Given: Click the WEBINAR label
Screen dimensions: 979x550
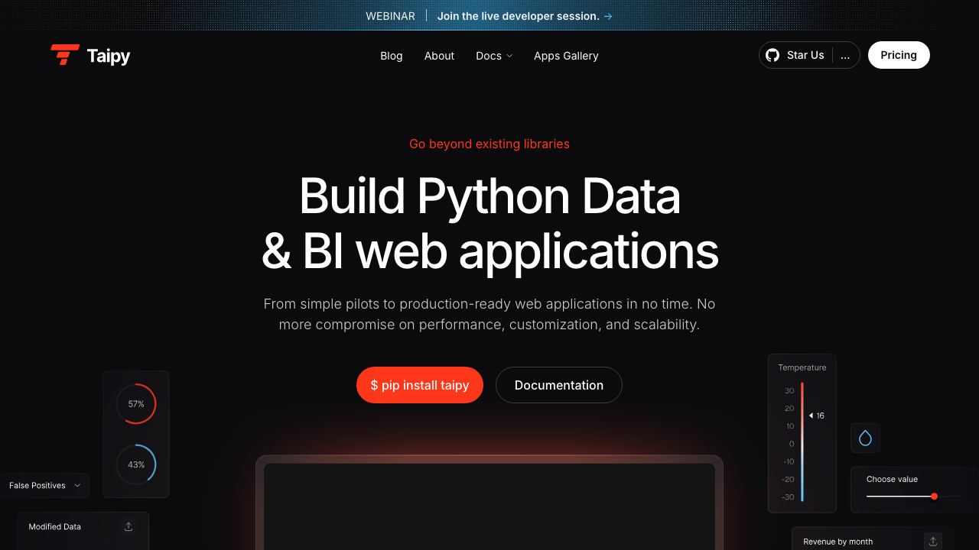Looking at the screenshot, I should pos(390,16).
